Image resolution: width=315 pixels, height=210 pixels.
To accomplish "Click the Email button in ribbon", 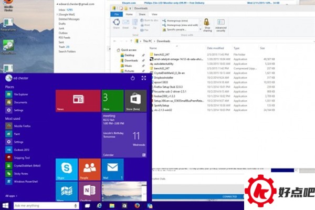I will coord(125,24).
